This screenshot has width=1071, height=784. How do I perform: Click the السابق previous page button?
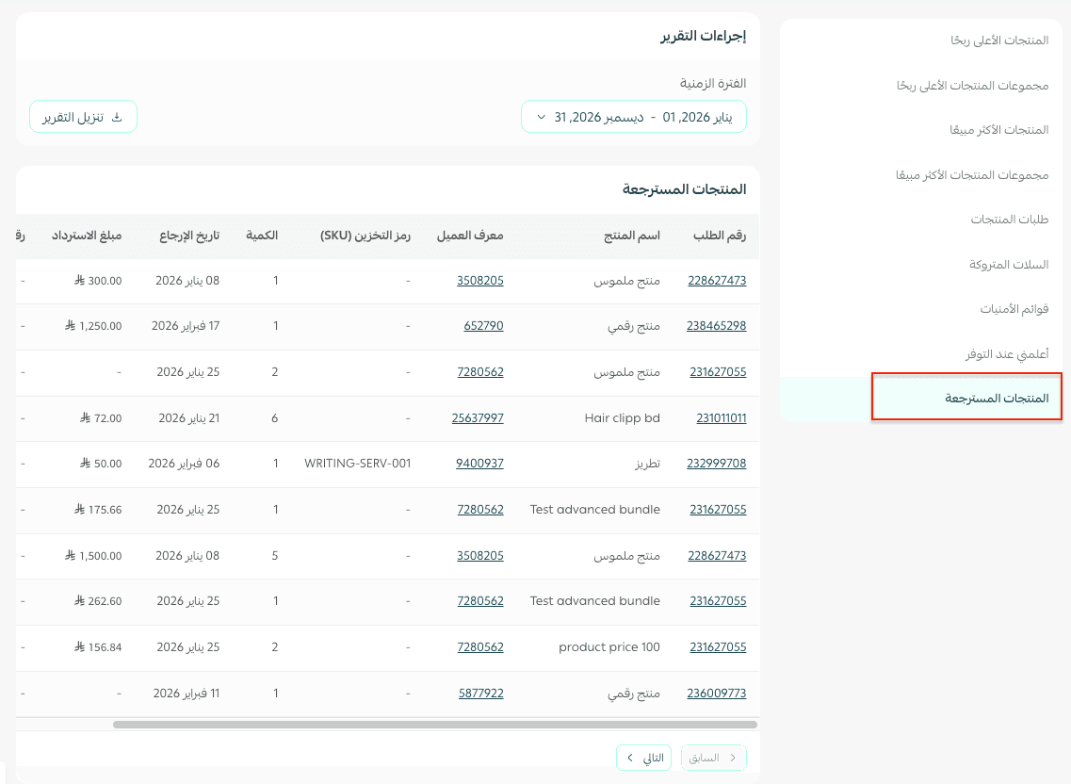click(713, 758)
